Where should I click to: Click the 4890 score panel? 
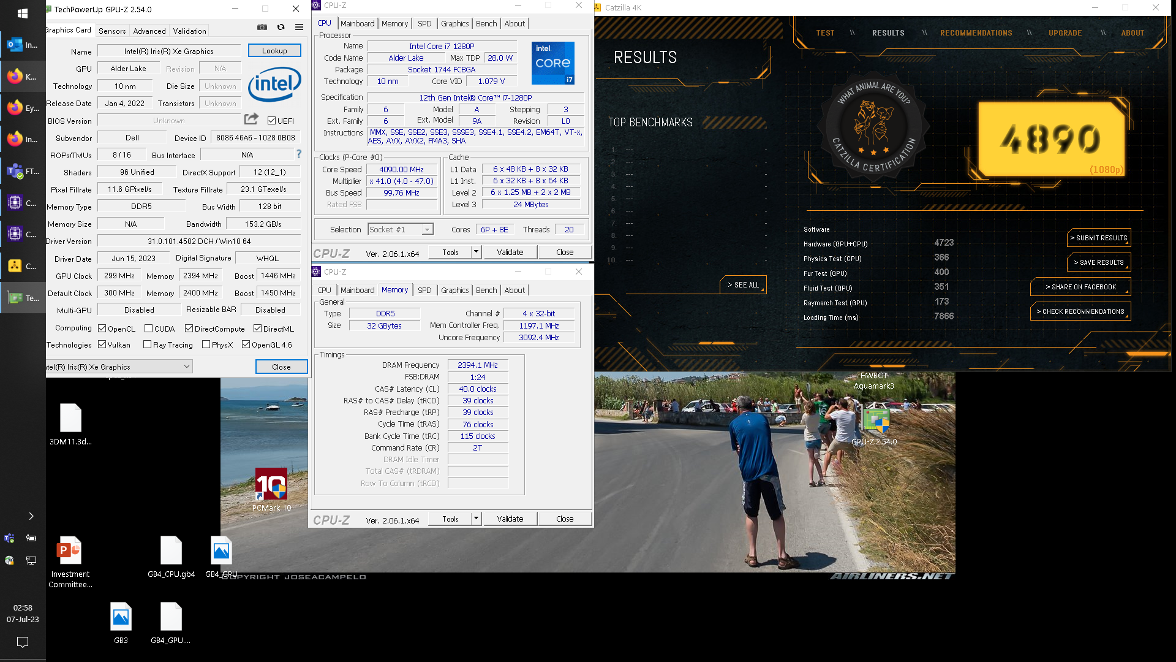click(1051, 139)
